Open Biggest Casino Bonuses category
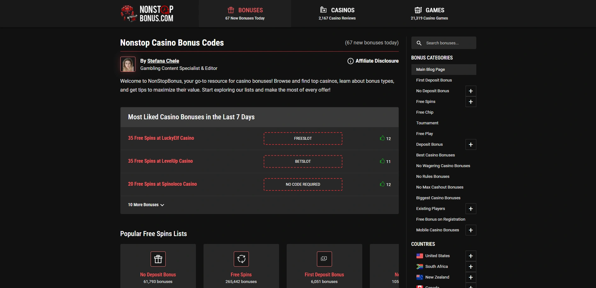The width and height of the screenshot is (596, 288). (438, 198)
